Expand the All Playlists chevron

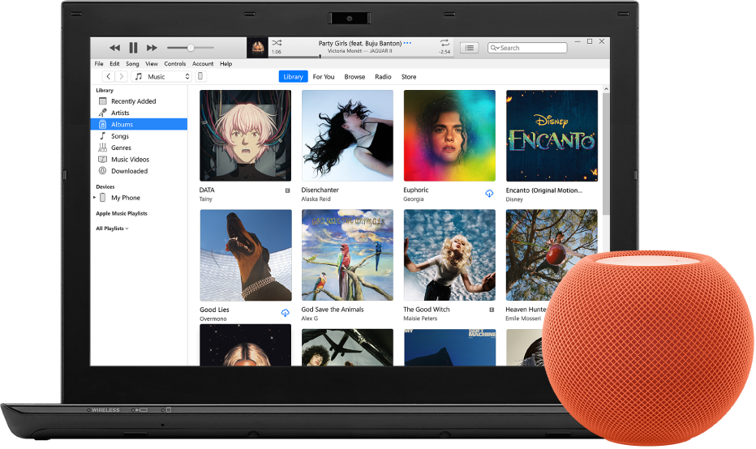coord(127,229)
